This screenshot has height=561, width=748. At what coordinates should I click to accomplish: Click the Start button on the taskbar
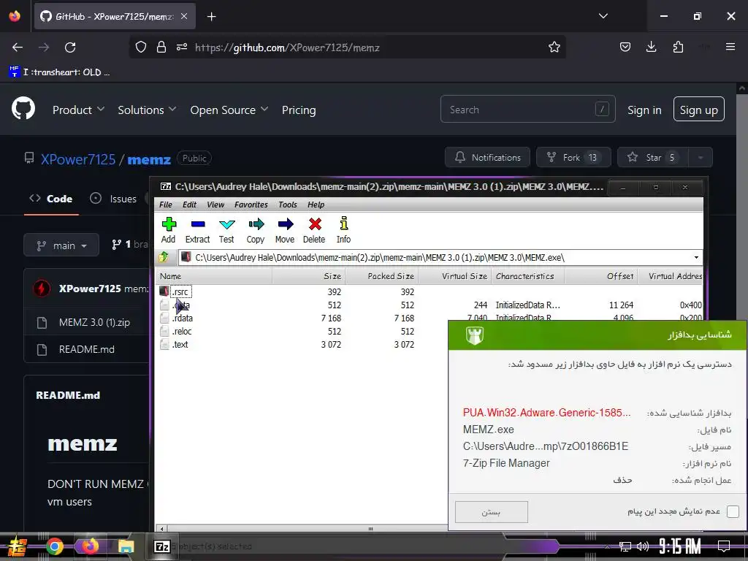(x=18, y=546)
